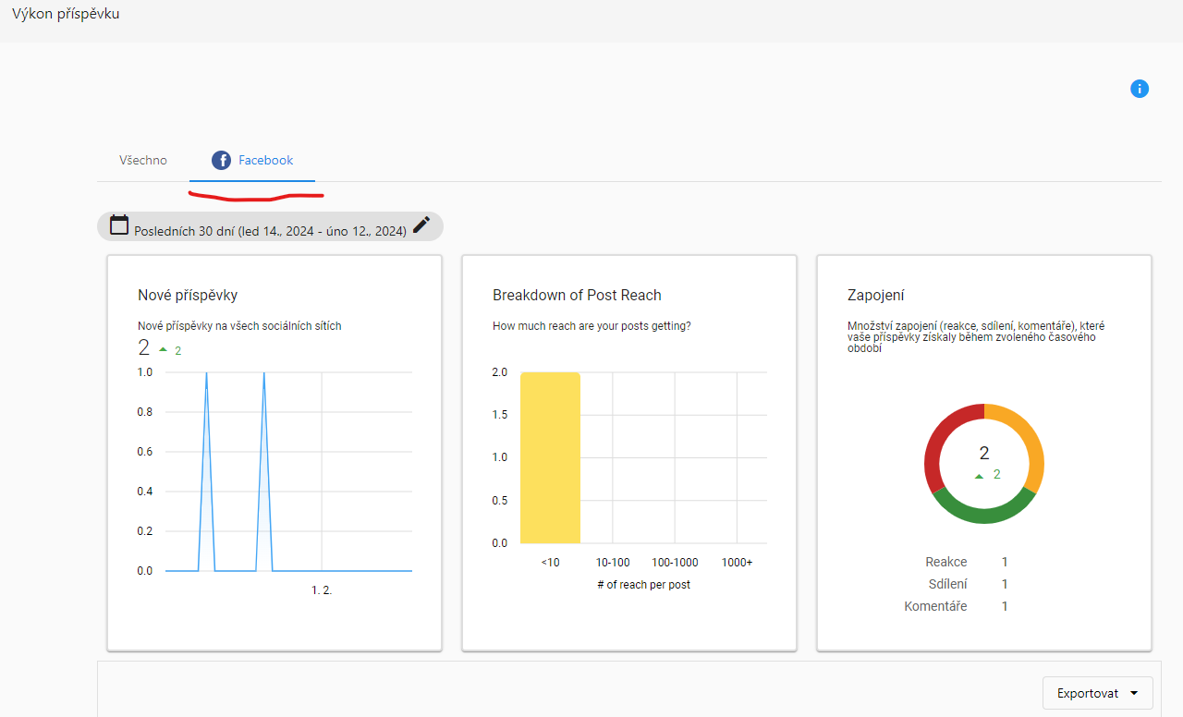
Task: Click the Posledních 30 dní date range text
Action: (271, 231)
